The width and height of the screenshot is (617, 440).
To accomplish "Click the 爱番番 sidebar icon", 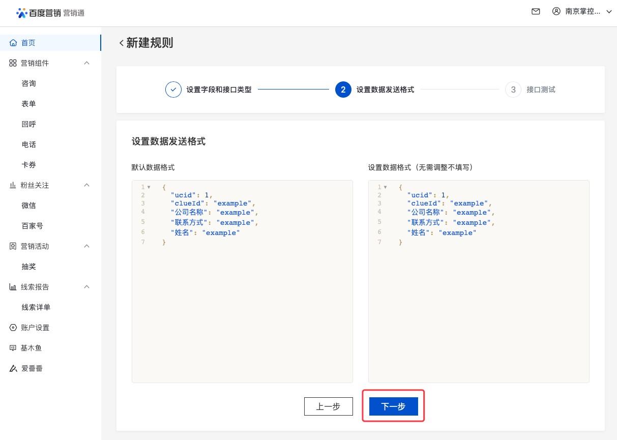I will pyautogui.click(x=13, y=368).
